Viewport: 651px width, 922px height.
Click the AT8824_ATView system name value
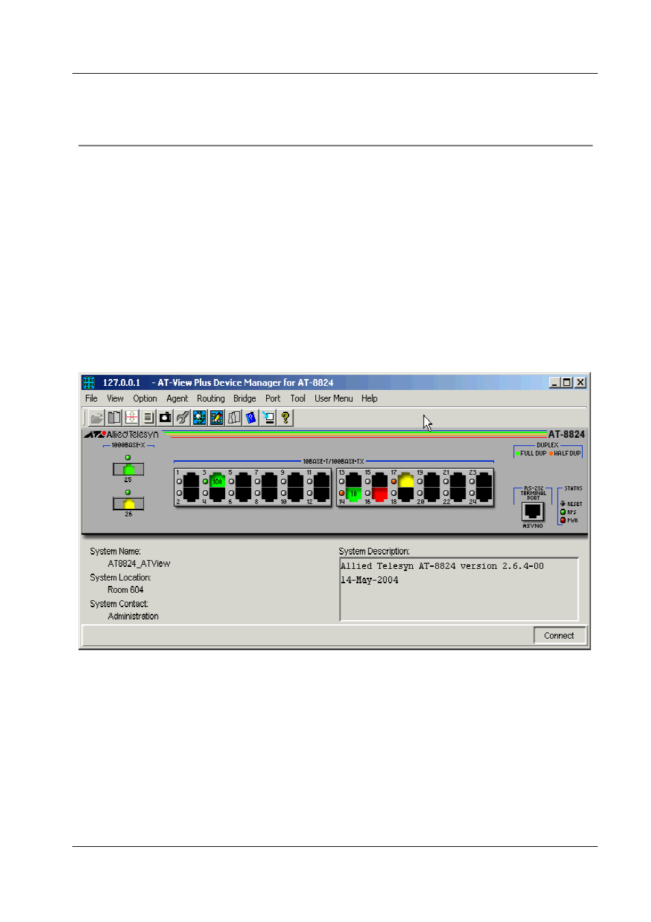[139, 564]
